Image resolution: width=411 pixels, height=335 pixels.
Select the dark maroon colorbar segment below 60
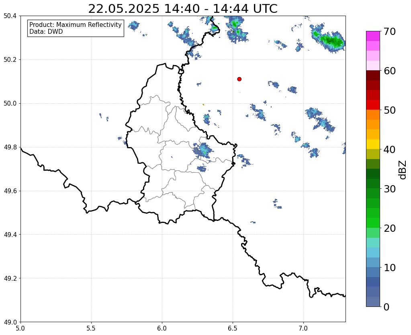(373, 76)
